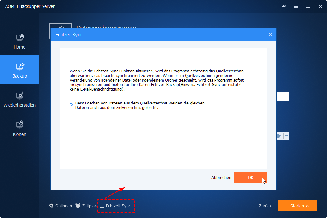Image resolution: width=327 pixels, height=218 pixels.
Task: Click the crown upgrade icon in title bar
Action: coord(283,7)
